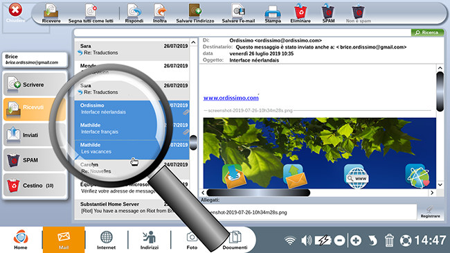Mark message as SPAM in toolbar
The image size is (450, 253).
[x=328, y=13]
